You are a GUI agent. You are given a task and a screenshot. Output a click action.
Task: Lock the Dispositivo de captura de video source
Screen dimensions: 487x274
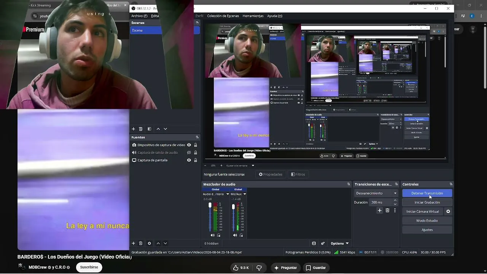click(x=196, y=145)
